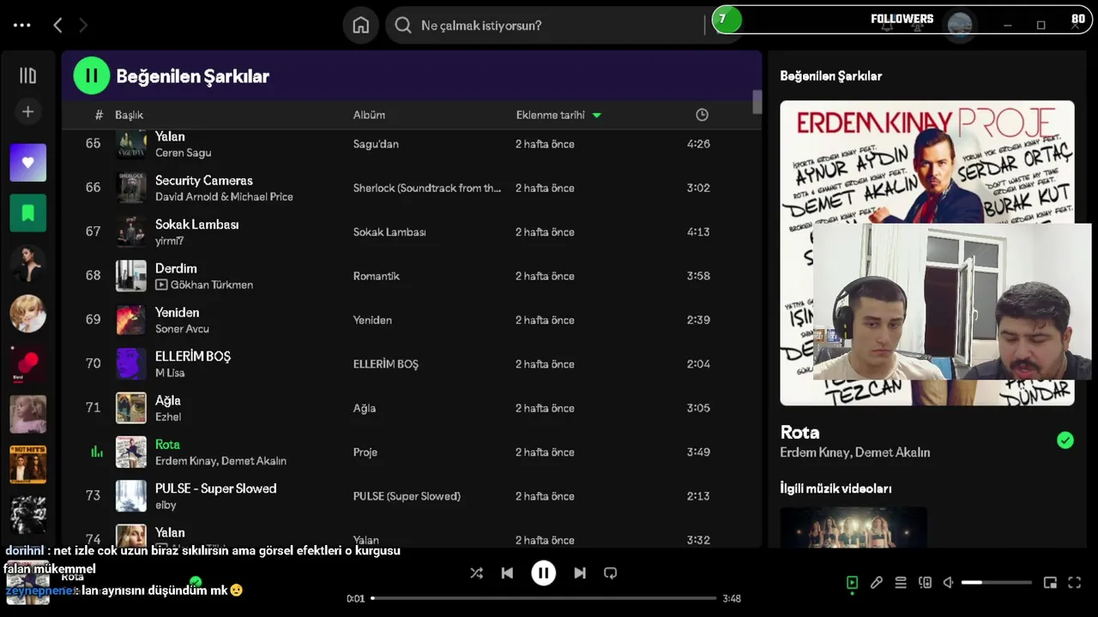Open the Proje album link
Image resolution: width=1098 pixels, height=617 pixels.
click(365, 452)
